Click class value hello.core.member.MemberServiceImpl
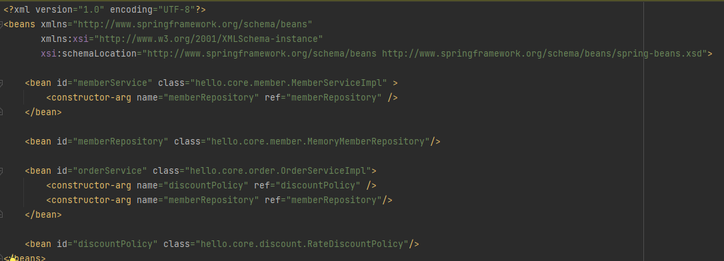The image size is (724, 261). [289, 83]
